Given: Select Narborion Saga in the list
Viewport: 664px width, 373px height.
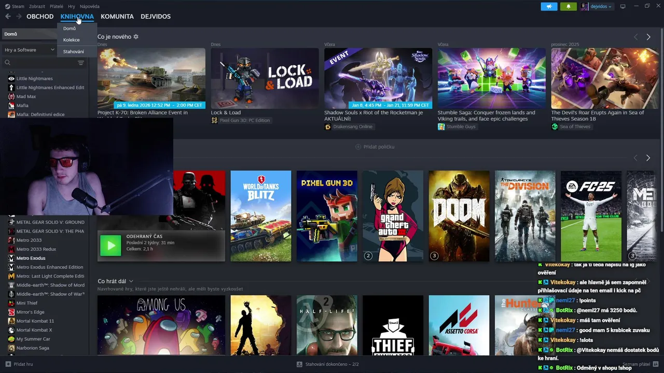Looking at the screenshot, I should [x=33, y=348].
